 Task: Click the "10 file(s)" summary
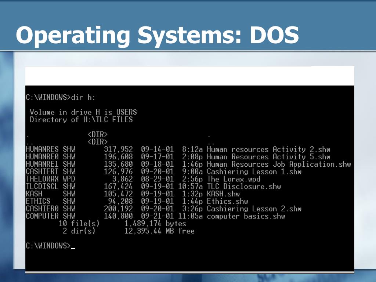[x=79, y=224]
